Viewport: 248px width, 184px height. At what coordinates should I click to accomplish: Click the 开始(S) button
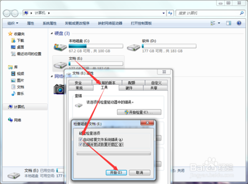116,173
